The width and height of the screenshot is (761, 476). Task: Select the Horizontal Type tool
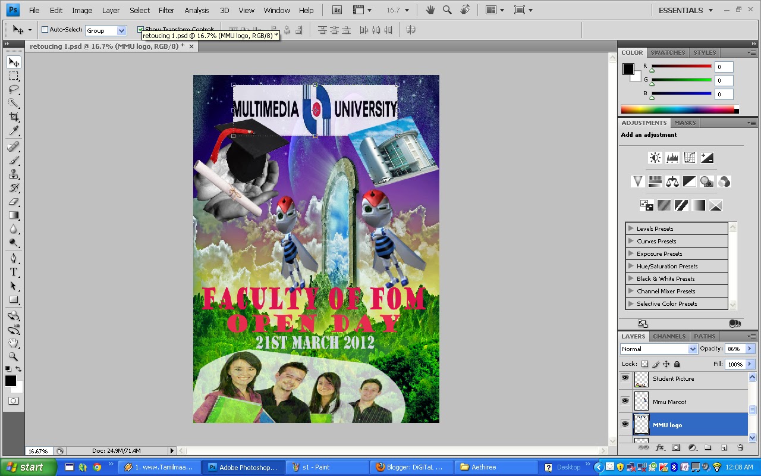pyautogui.click(x=14, y=272)
